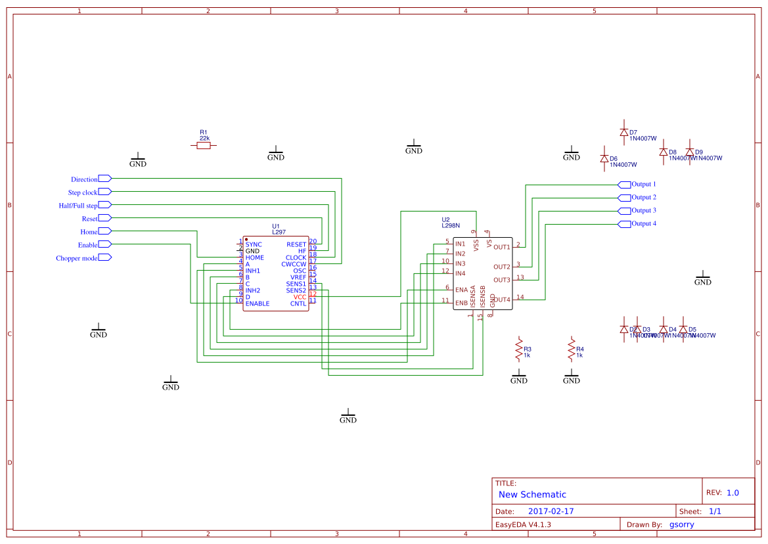Click the VSS pin label on U2
The image size is (768, 544).
pos(476,245)
